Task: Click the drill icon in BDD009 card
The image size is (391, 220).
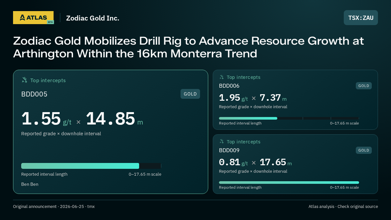Action: [x=222, y=142]
